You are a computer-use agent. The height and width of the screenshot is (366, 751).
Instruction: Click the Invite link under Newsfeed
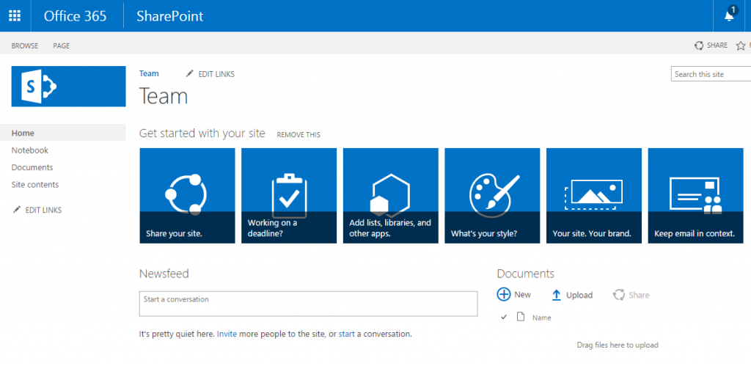coord(227,334)
